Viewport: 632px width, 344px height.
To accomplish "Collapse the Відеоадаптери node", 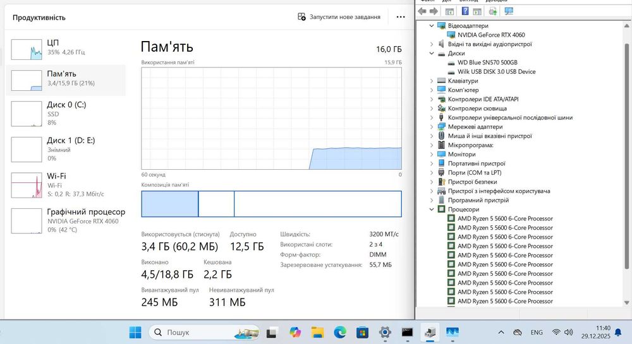I will [432, 26].
